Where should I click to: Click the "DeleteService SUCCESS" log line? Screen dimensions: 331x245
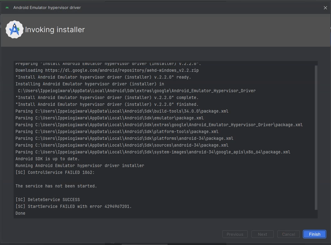coord(48,200)
